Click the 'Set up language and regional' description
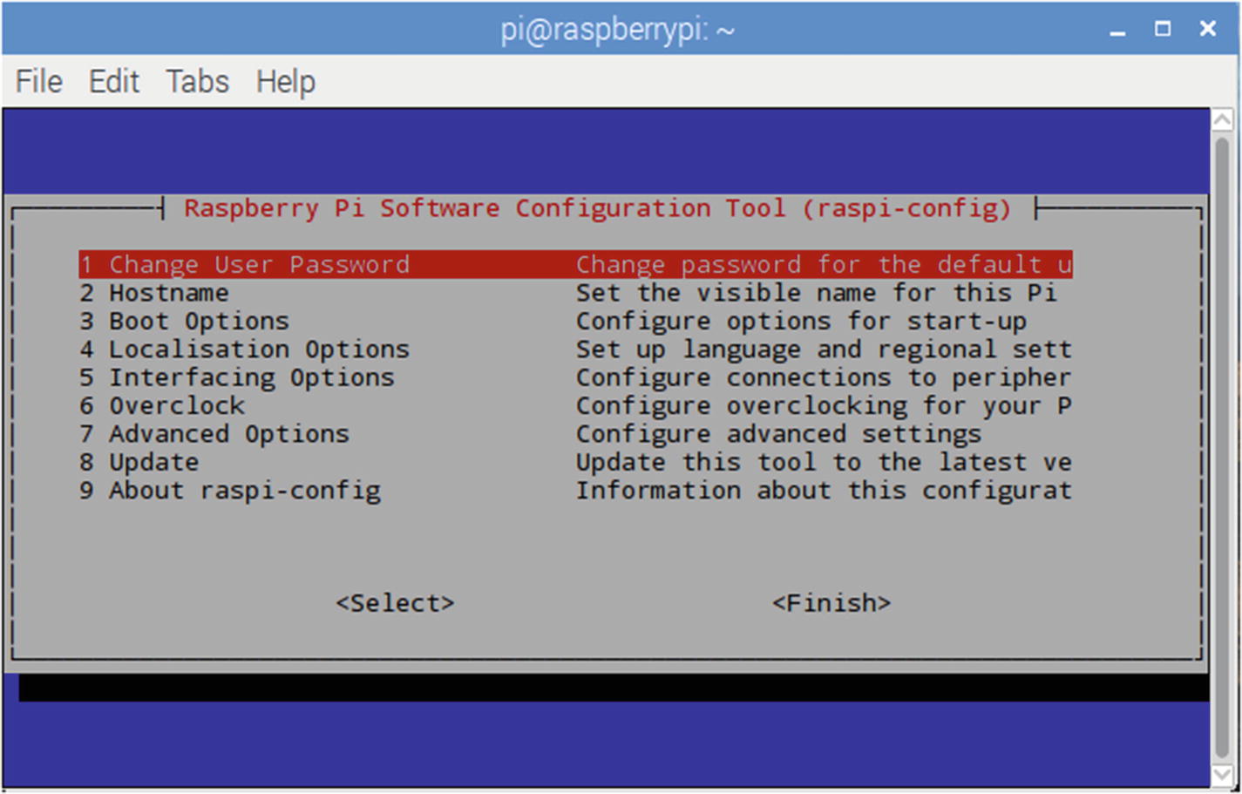The width and height of the screenshot is (1242, 794). coord(824,349)
